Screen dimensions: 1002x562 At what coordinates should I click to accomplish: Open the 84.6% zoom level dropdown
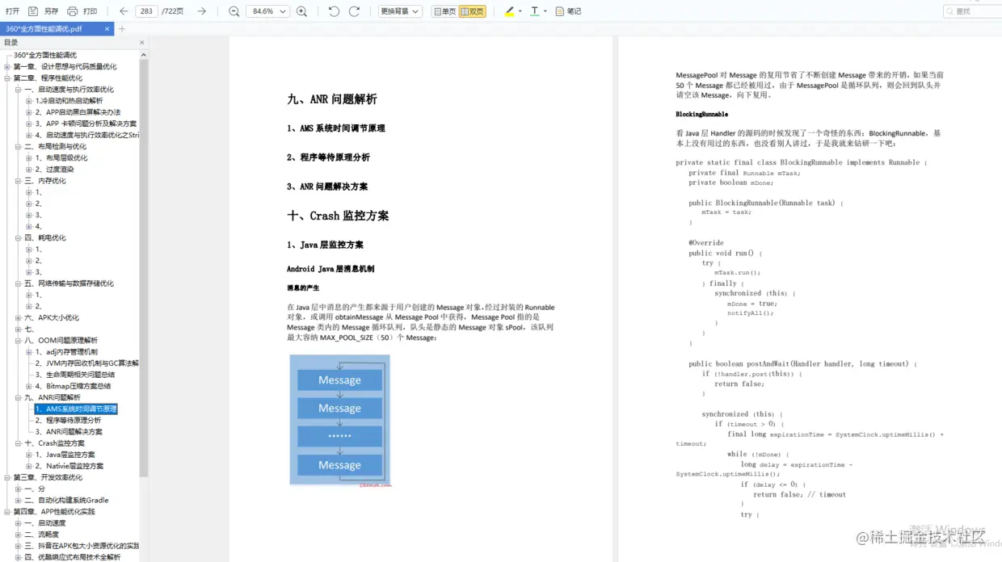pyautogui.click(x=270, y=11)
